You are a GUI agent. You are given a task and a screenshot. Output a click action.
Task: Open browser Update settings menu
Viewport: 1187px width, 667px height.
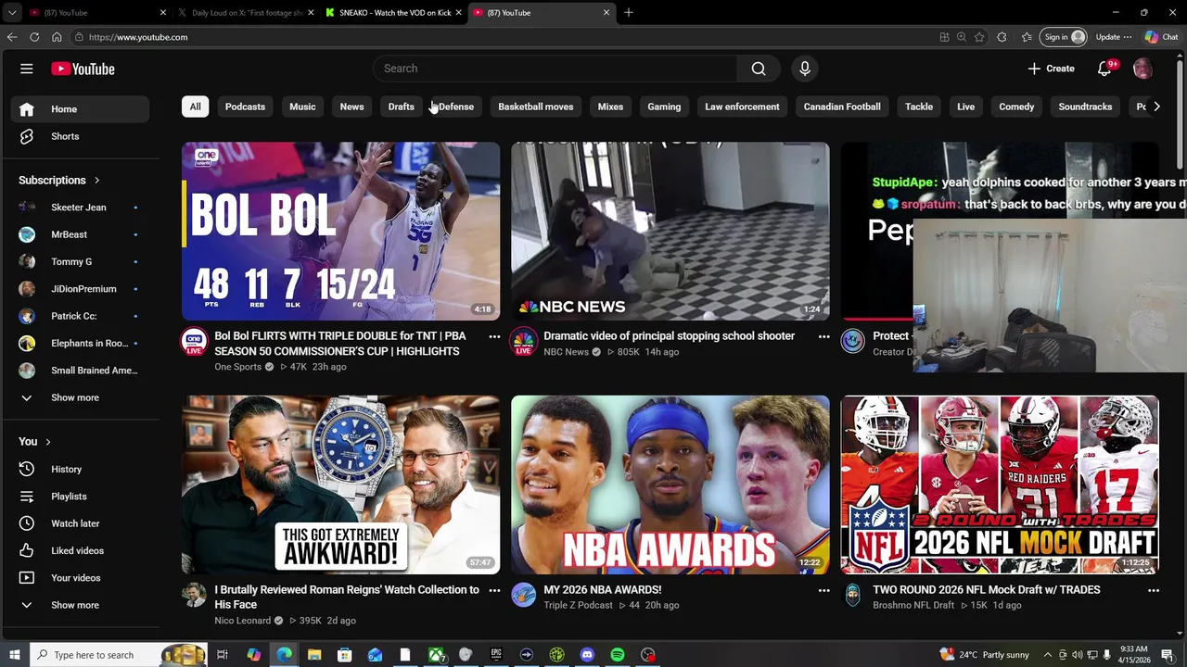[1114, 37]
